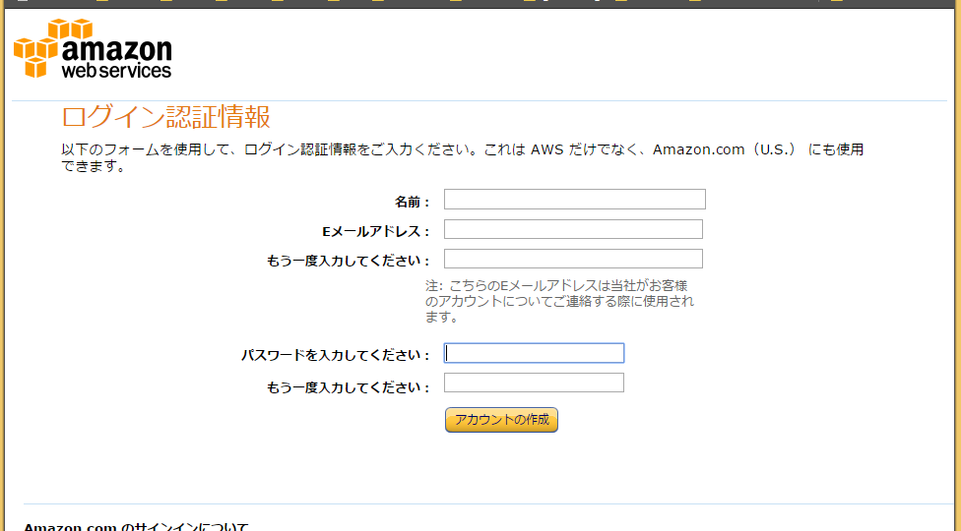The width and height of the screenshot is (961, 531).
Task: Click the note beginning 注: こちらのEメールアドレス
Action: coord(559,301)
